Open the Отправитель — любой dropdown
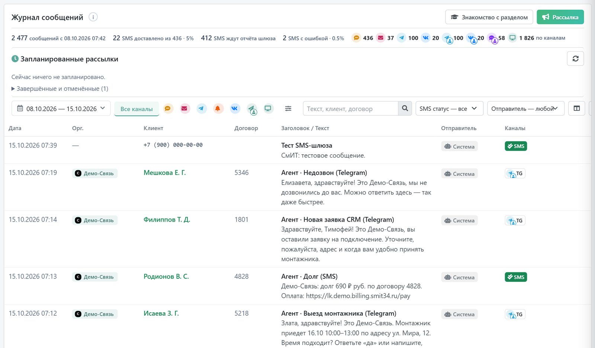Image resolution: width=595 pixels, height=348 pixels. pos(526,109)
